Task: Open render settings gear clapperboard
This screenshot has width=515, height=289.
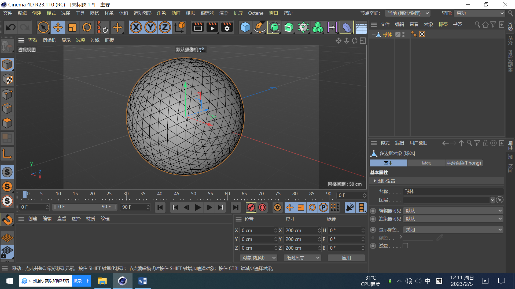Action: 227,27
